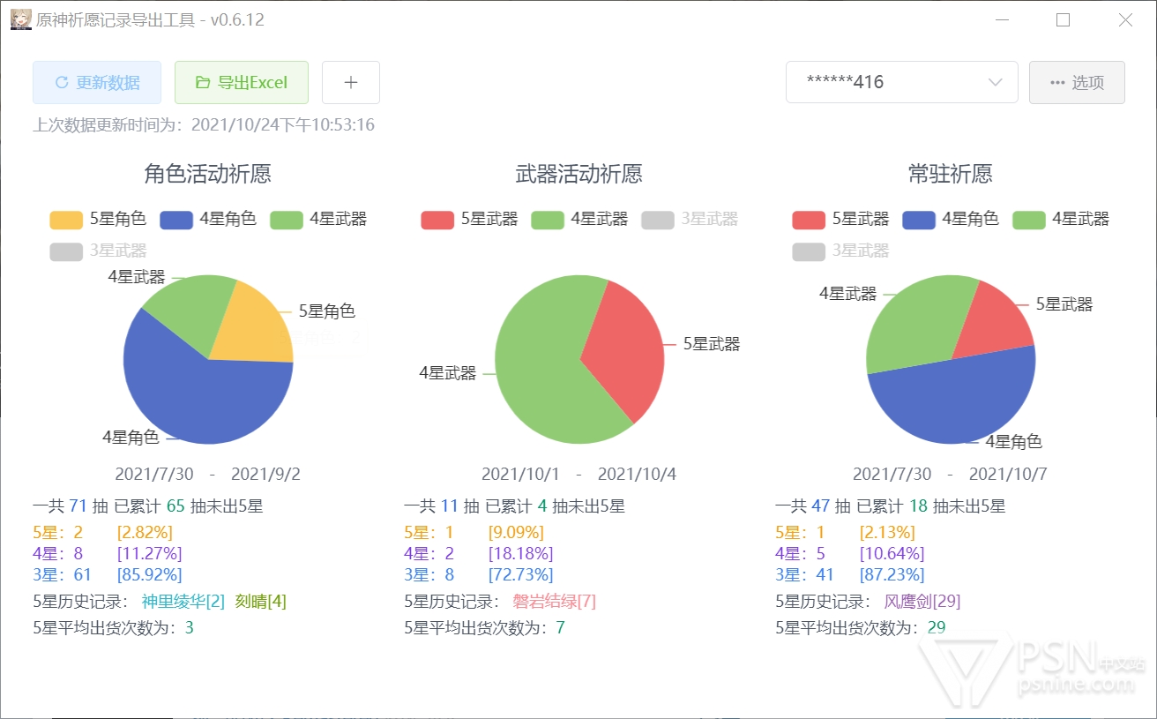Click the 2021/10/1 - 2021/10/4 date range
The height and width of the screenshot is (719, 1157).
coord(579,474)
